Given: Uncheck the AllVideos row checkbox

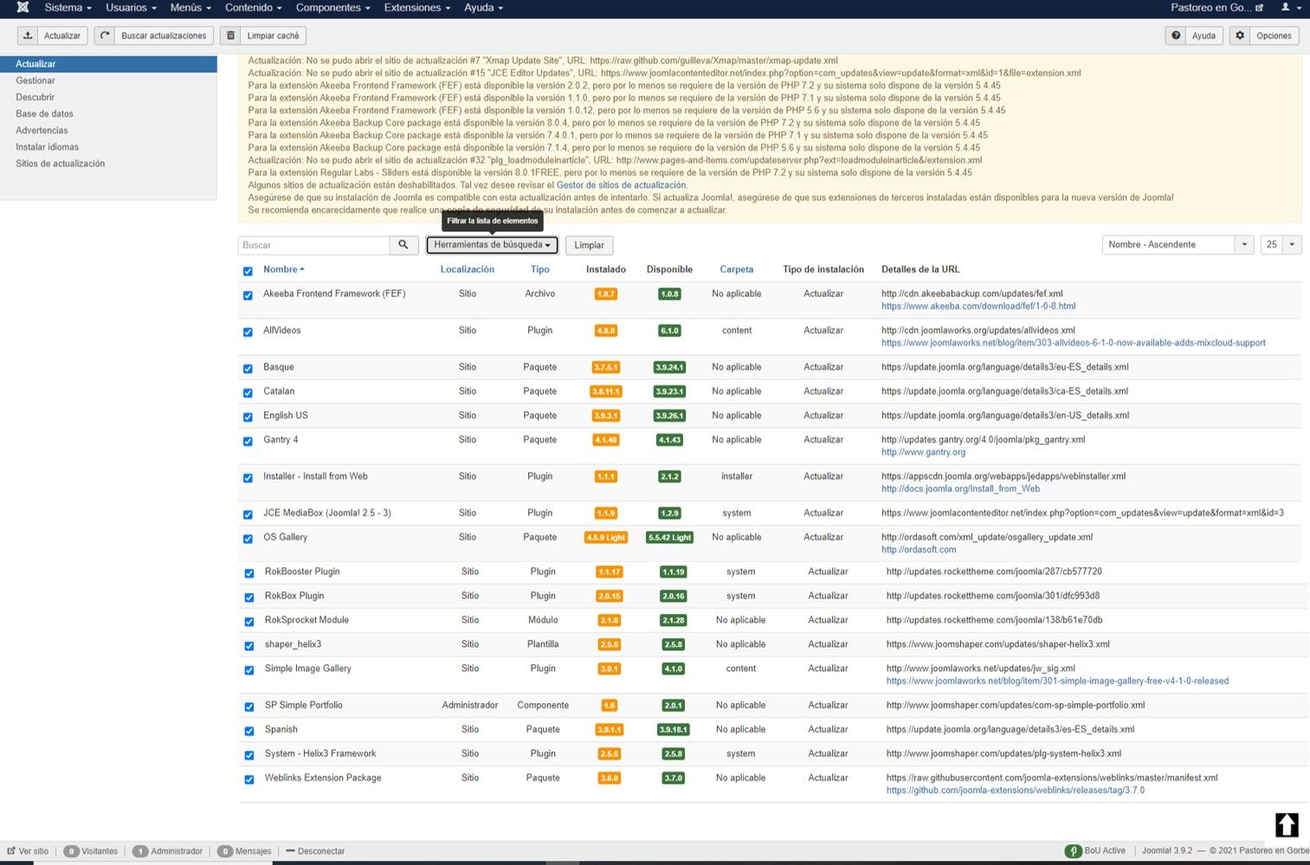Looking at the screenshot, I should (248, 332).
